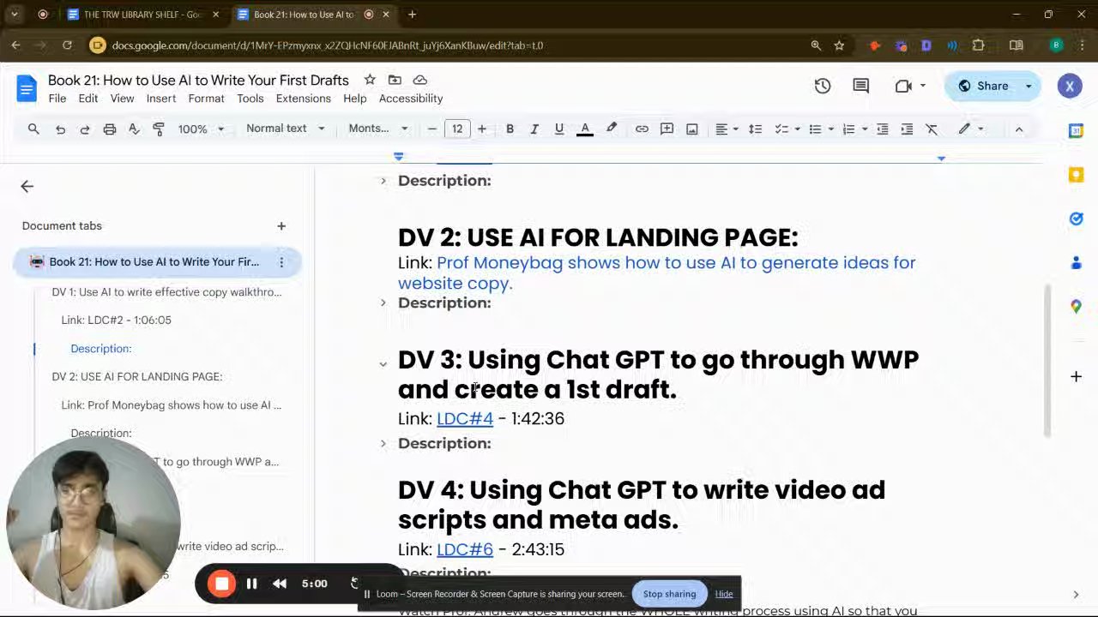Switch to THE TRW LIBRARY SHELF browser tab
The image size is (1098, 617).
tap(142, 15)
